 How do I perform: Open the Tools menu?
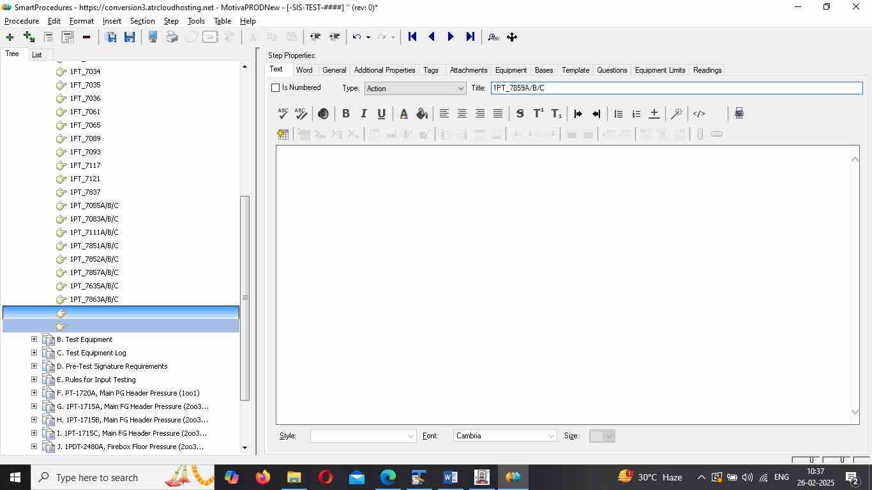[196, 21]
